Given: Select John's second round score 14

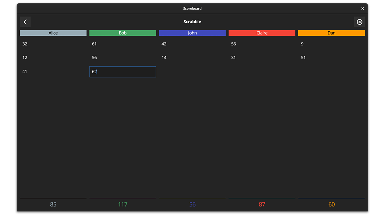Looking at the screenshot, I should click(164, 58).
